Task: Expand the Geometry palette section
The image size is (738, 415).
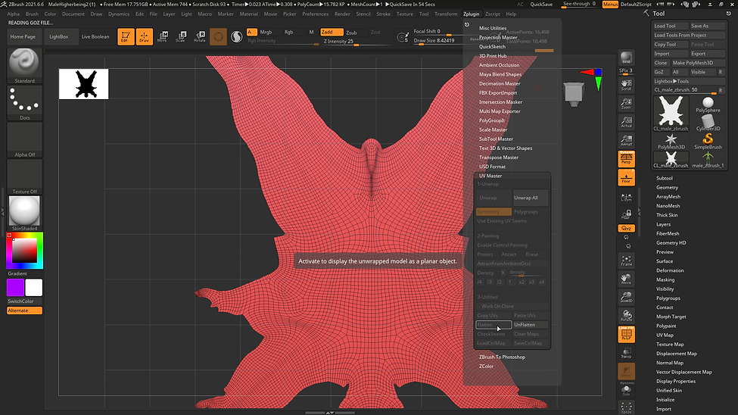Action: [x=667, y=188]
